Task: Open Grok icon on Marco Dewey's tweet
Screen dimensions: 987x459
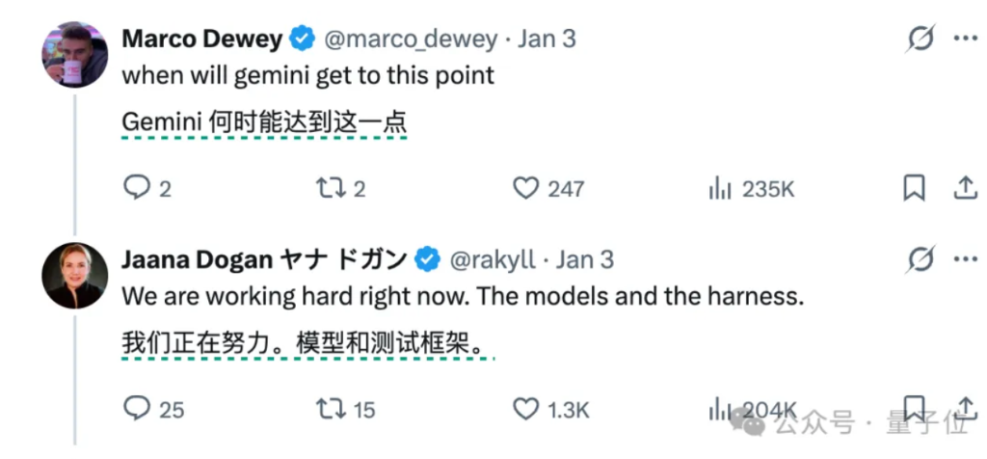Action: click(x=920, y=39)
